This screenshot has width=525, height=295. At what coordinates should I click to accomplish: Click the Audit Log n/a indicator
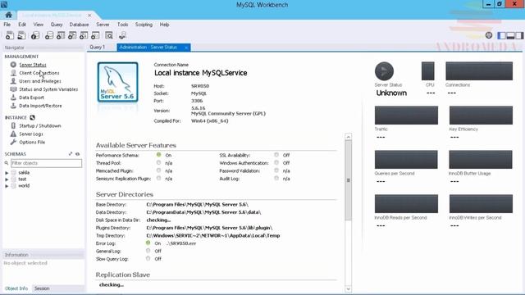276,179
